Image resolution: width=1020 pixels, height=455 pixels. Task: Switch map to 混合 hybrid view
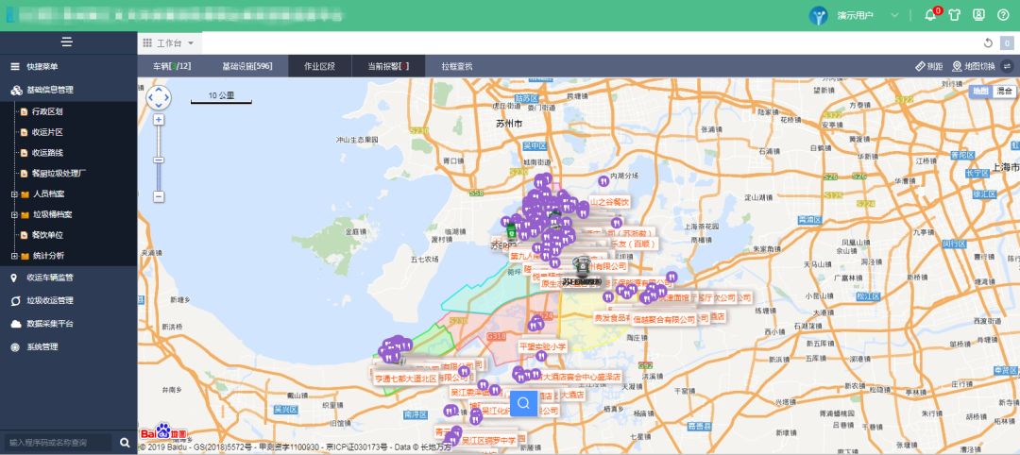click(1004, 91)
